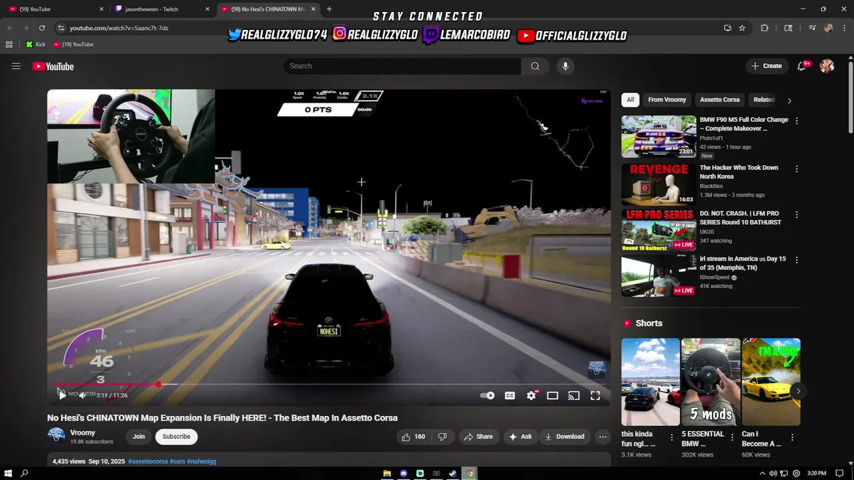Image resolution: width=854 pixels, height=480 pixels.
Task: Open the #assettocorsa hashtag link
Action: point(148,461)
